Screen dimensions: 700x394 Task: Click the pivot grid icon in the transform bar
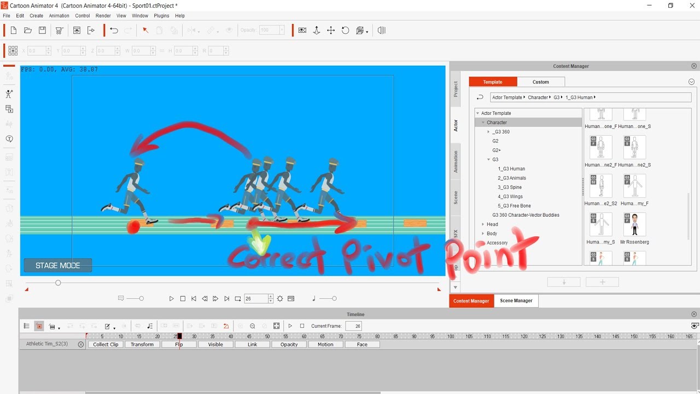coord(13,50)
